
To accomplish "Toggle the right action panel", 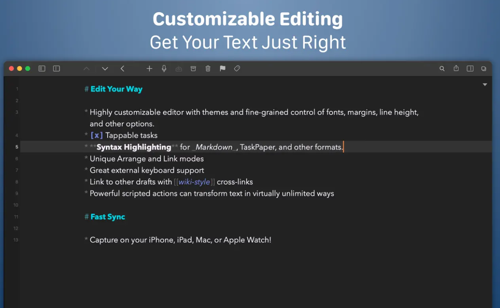I will pos(470,69).
